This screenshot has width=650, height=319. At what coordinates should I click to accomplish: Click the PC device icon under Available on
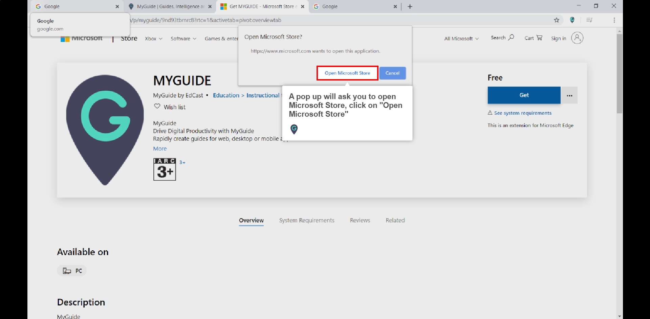coord(67,271)
